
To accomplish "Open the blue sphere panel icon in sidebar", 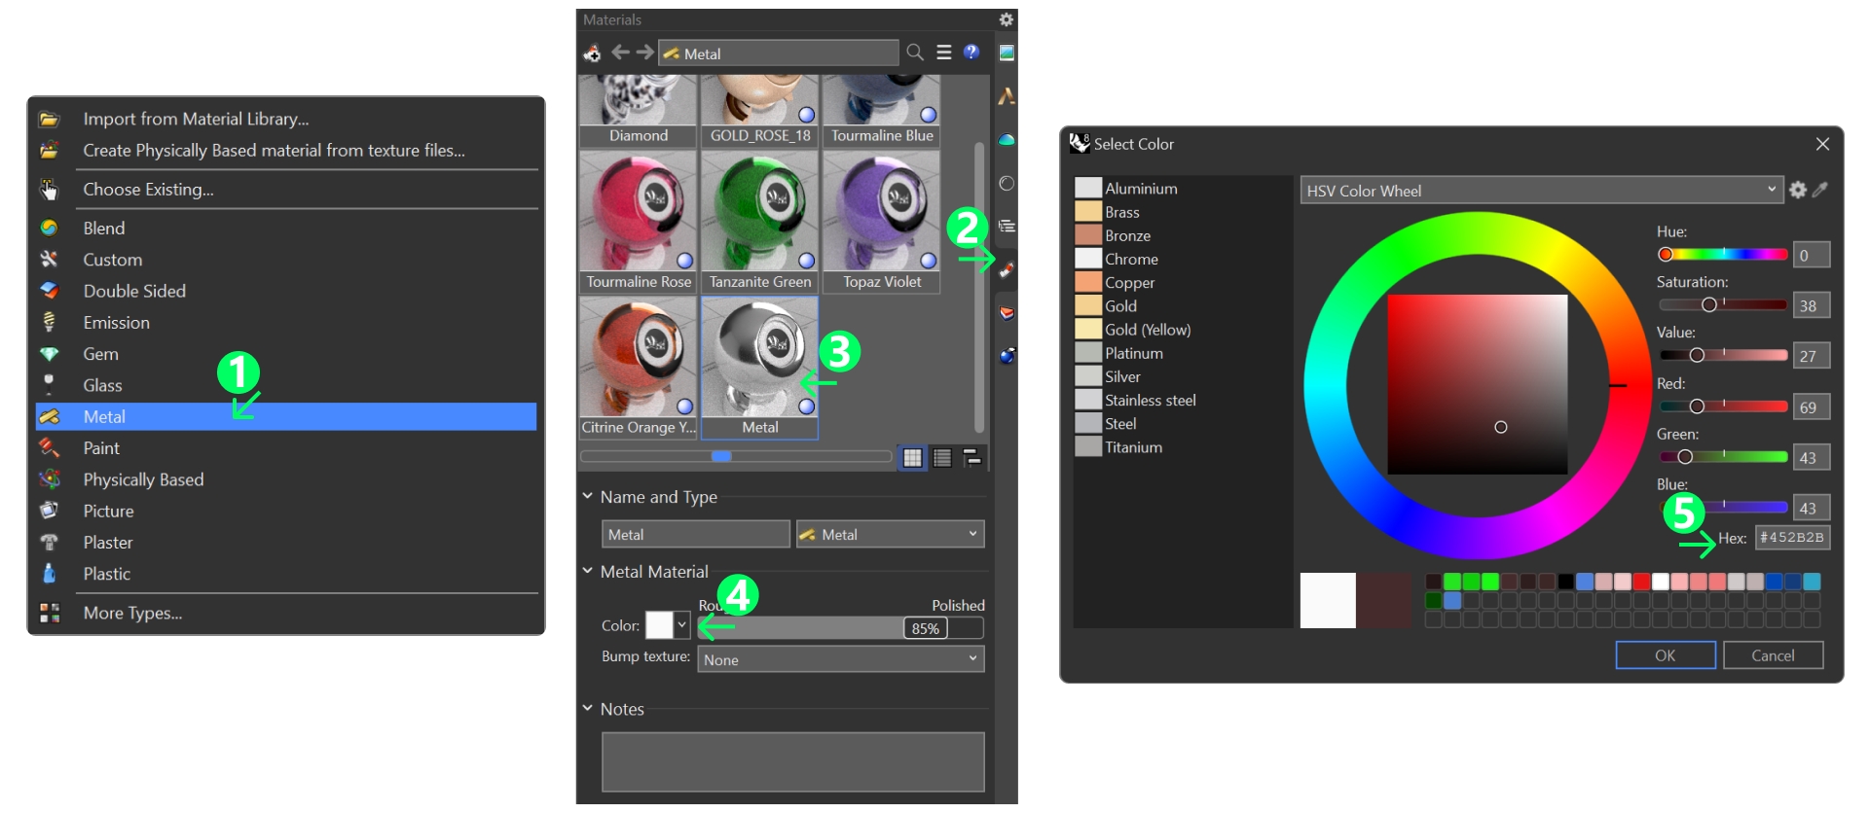I will click(1007, 356).
